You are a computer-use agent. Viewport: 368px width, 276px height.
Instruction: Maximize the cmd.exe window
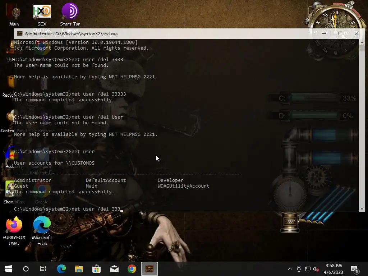[x=340, y=33]
